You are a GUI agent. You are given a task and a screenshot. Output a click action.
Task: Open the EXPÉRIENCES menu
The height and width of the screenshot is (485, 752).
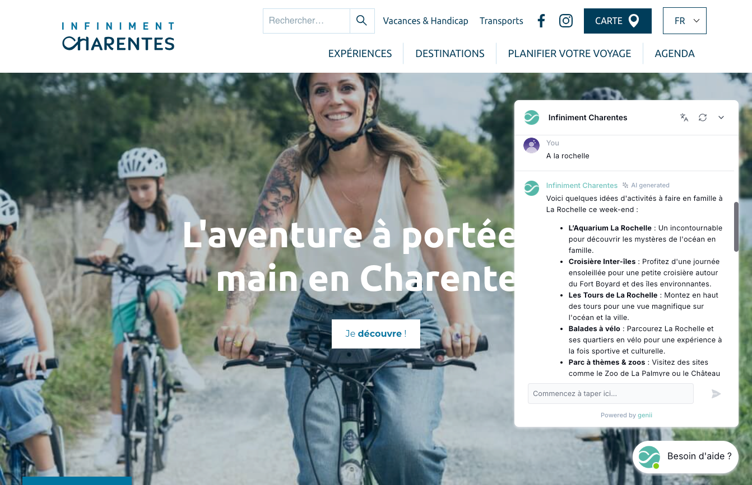click(x=360, y=54)
